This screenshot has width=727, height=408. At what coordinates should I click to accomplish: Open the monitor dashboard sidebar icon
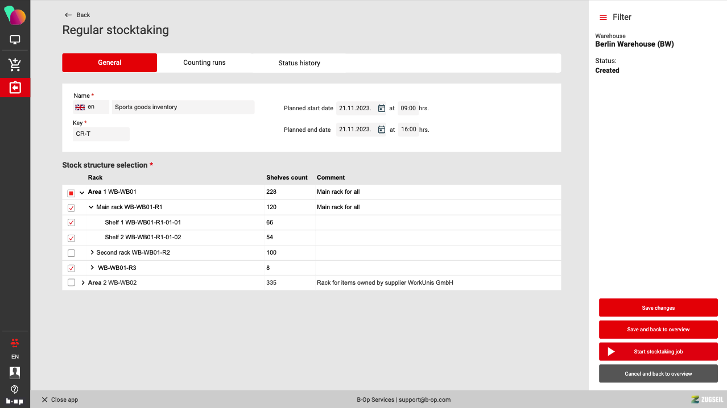tap(15, 40)
